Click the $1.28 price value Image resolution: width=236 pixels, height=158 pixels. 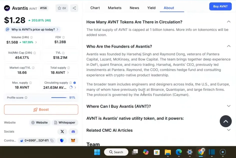pyautogui.click(x=15, y=20)
